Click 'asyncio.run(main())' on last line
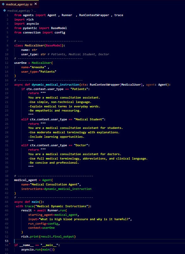This screenshot has width=185, height=254. coord(38,250)
